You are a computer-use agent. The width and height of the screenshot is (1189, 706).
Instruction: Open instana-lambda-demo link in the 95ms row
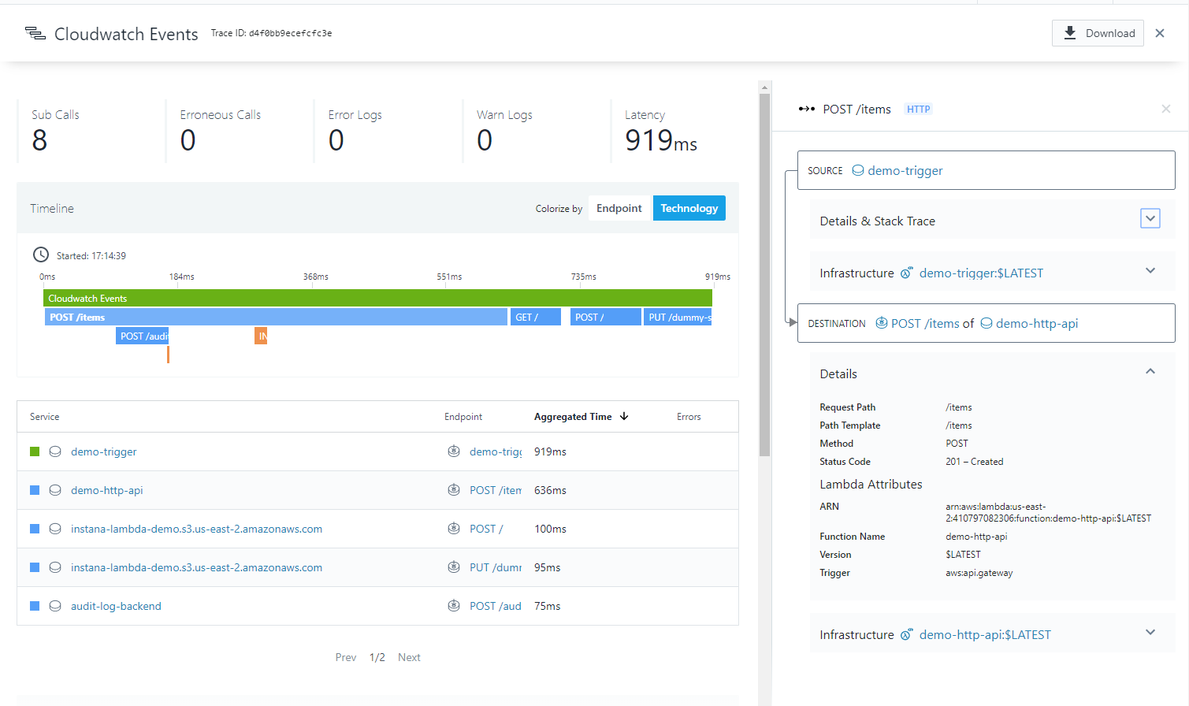(x=196, y=567)
